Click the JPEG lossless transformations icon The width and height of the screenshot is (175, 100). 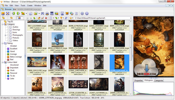(23, 14)
